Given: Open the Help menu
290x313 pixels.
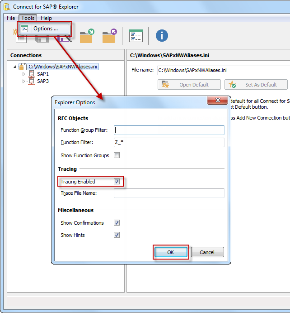Looking at the screenshot, I should tap(46, 18).
